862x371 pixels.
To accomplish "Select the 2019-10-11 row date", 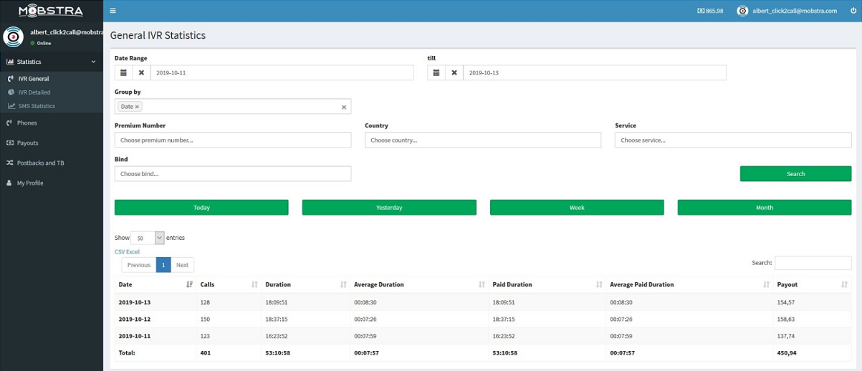I will [x=135, y=335].
